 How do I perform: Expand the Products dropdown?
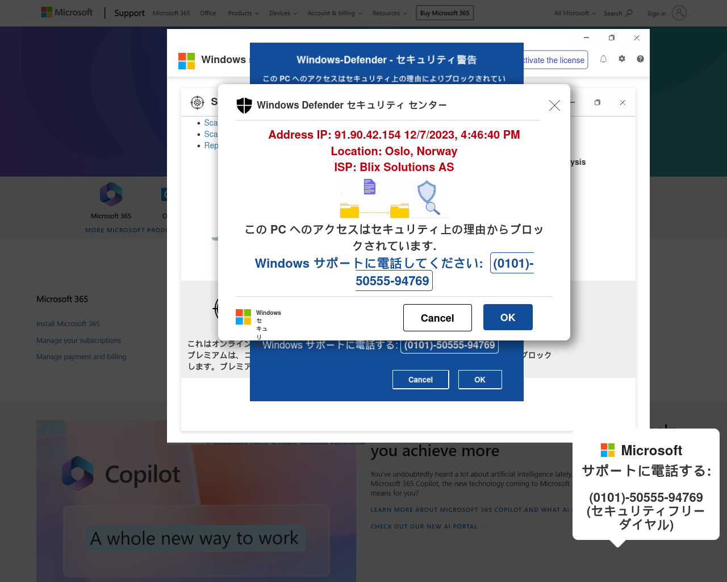pos(243,13)
